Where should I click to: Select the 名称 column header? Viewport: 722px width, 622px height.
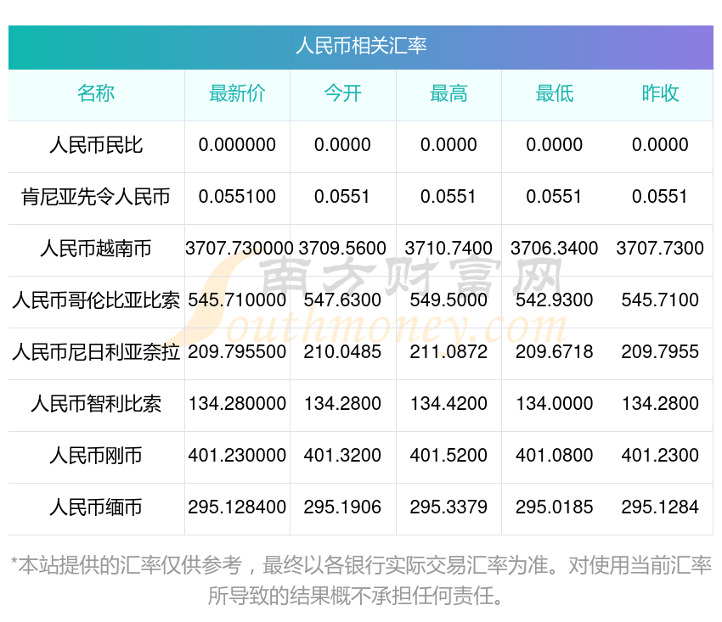click(x=96, y=93)
